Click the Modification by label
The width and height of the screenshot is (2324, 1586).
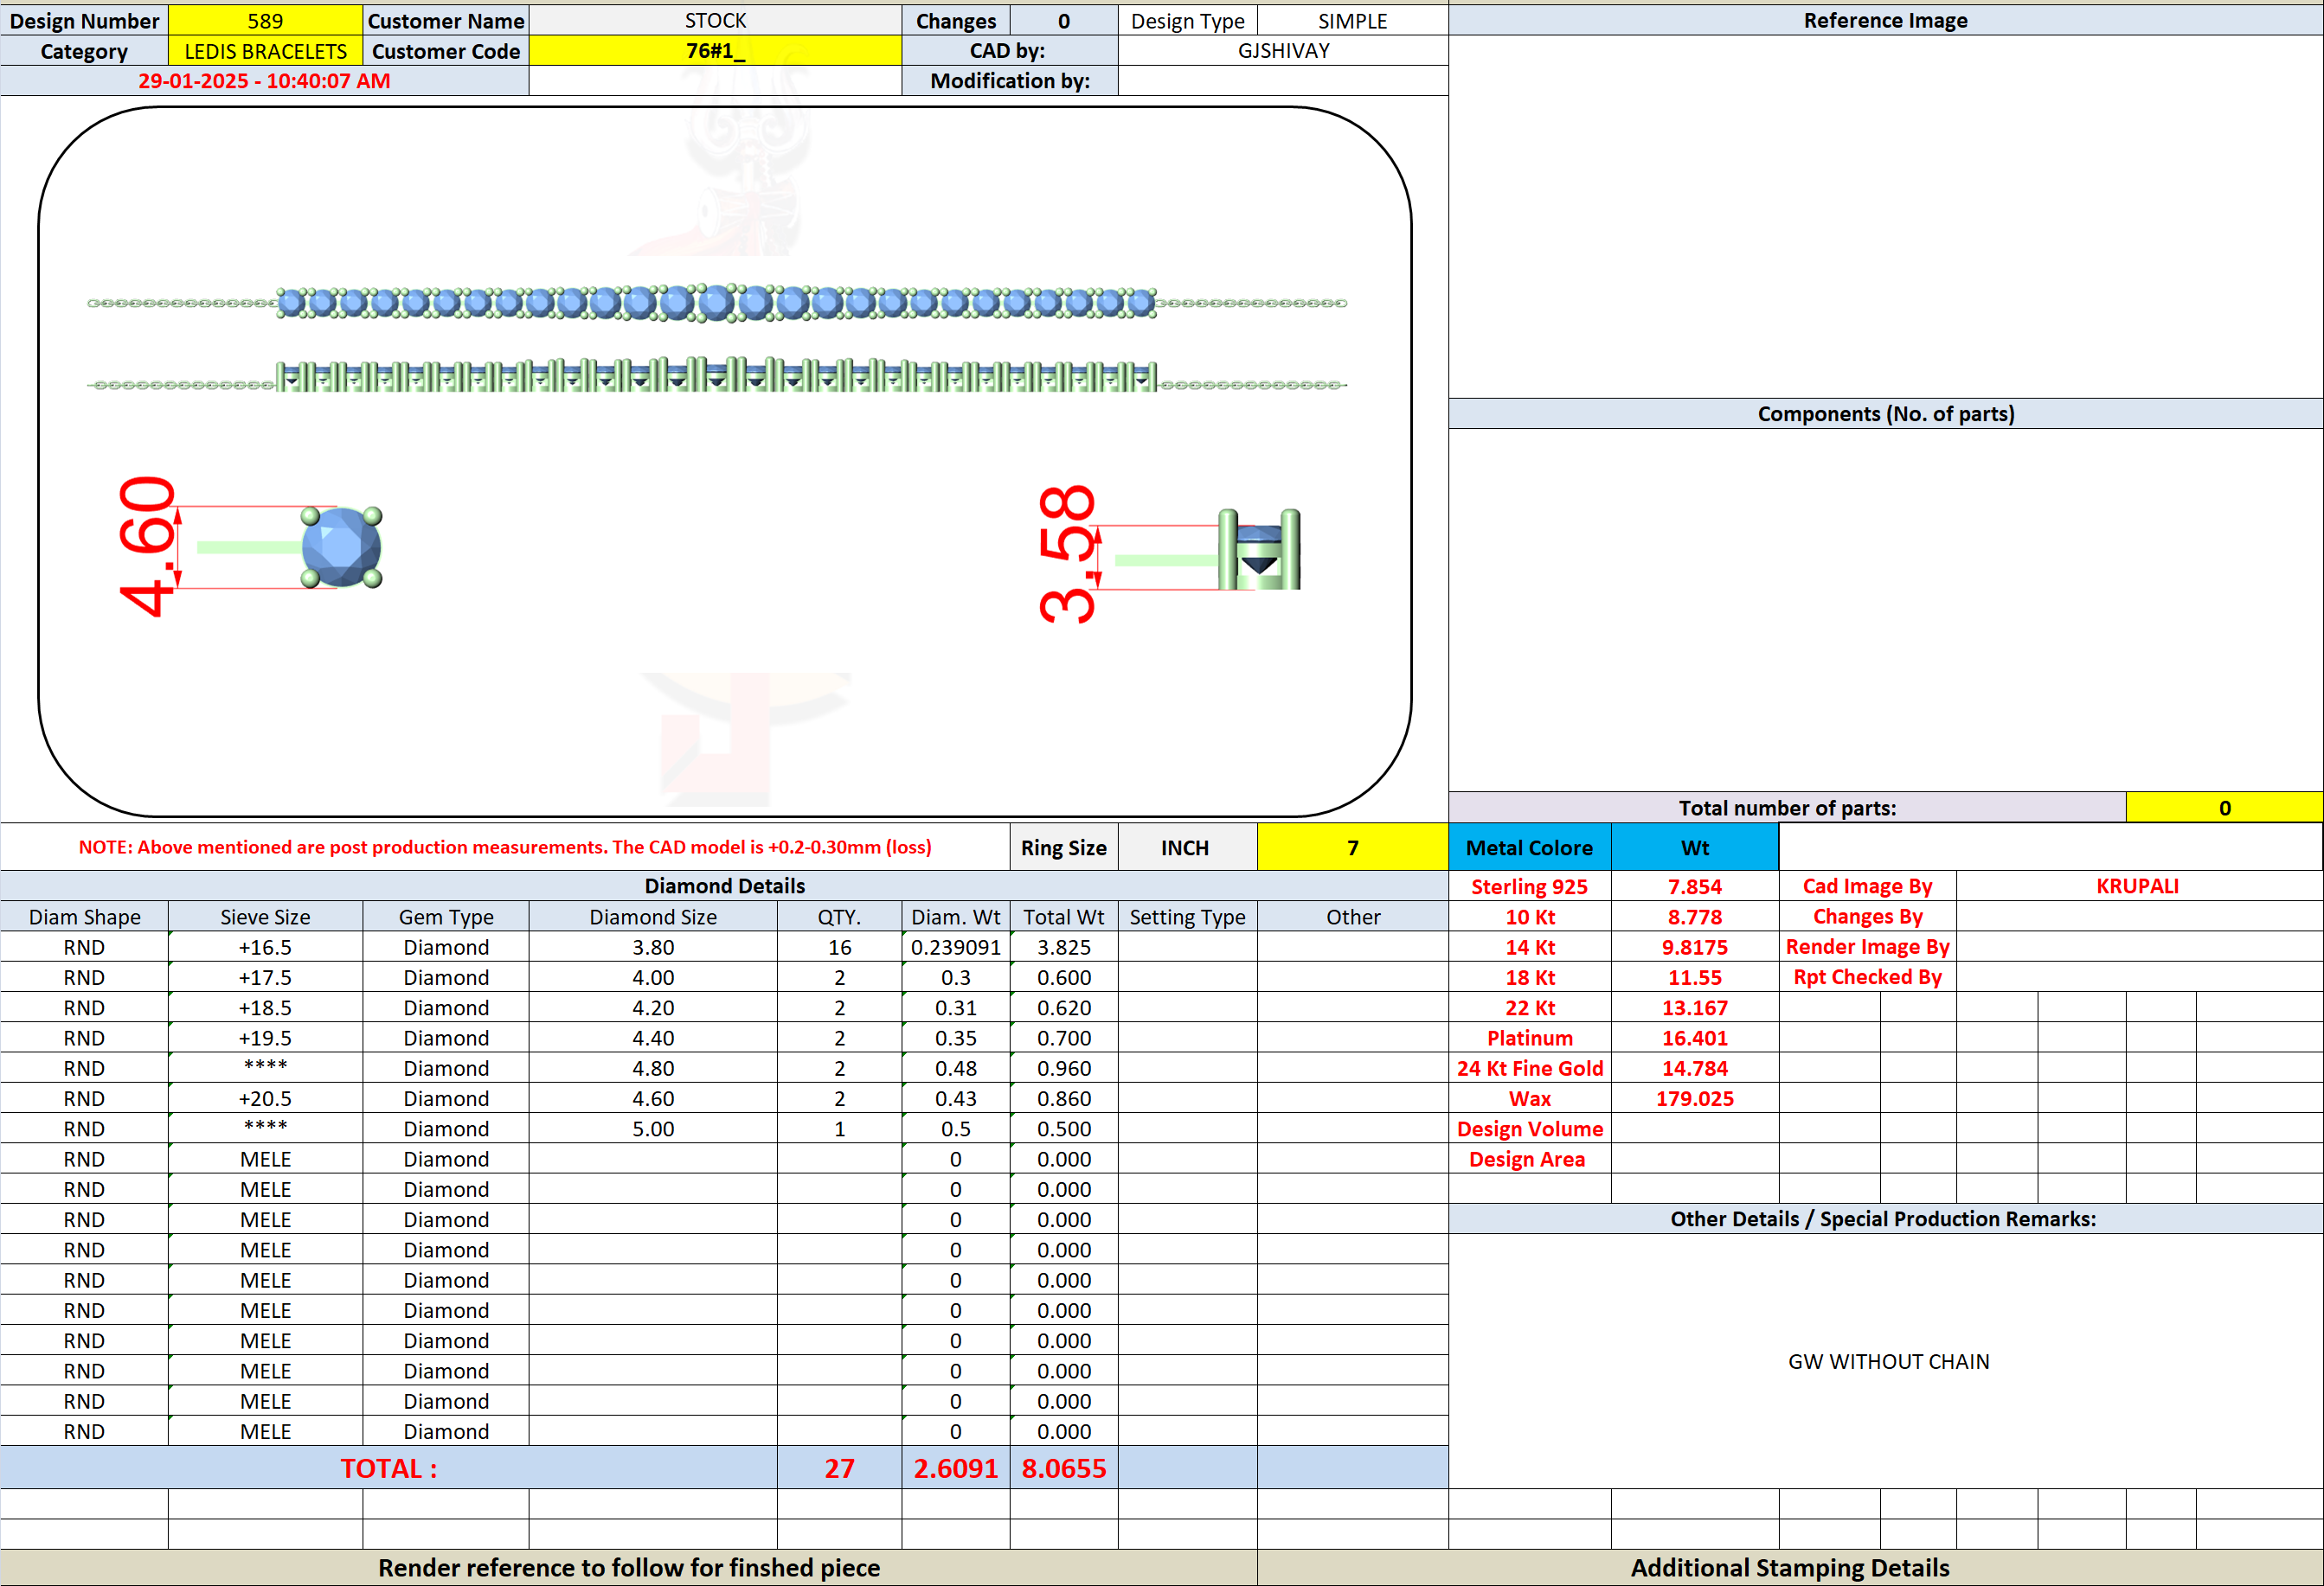click(x=1009, y=81)
